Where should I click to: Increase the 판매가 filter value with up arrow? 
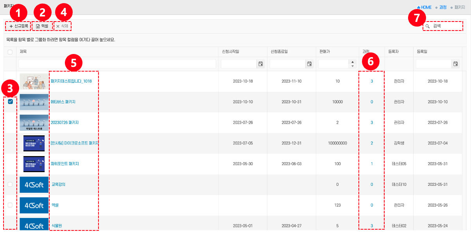point(353,62)
